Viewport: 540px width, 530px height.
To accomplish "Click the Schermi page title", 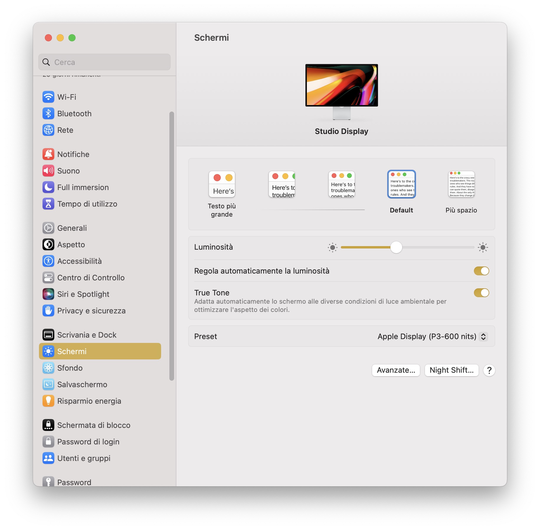I will point(211,37).
